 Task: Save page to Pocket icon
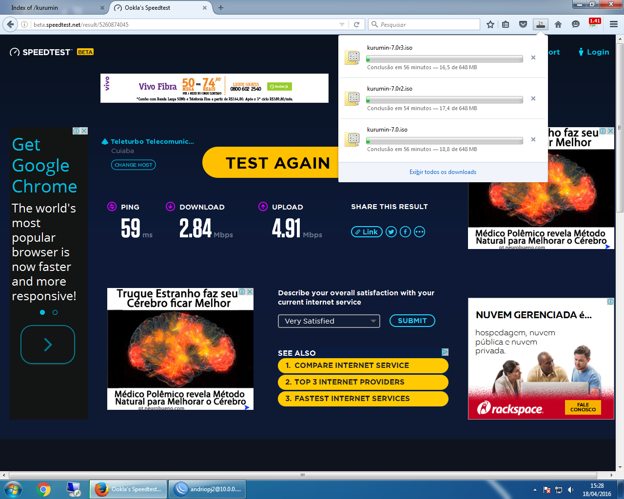point(523,24)
